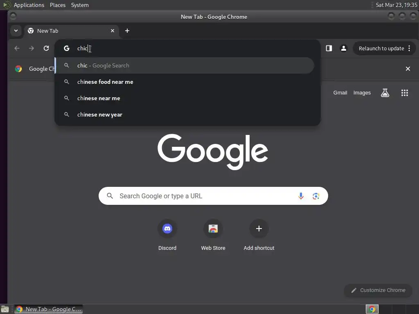Screen dimensions: 419x314
Task: Click in the address bar text 'chic'
Action: [82, 48]
